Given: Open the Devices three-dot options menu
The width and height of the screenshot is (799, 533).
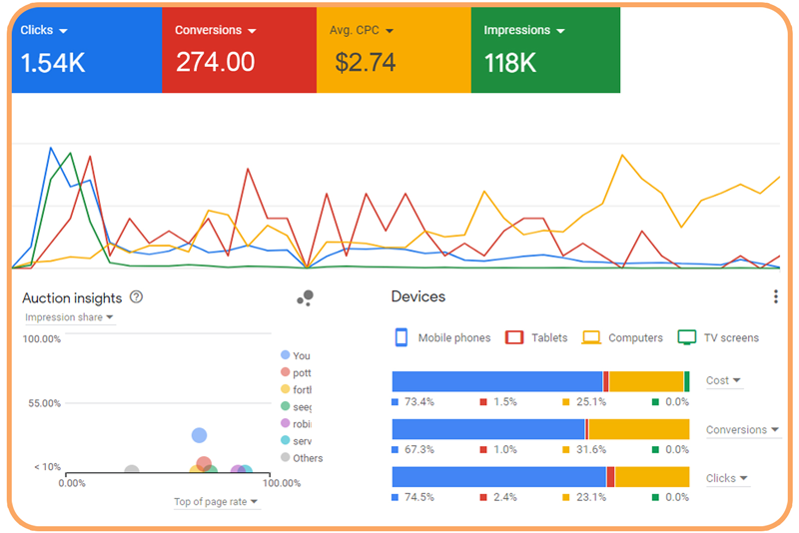Looking at the screenshot, I should [775, 296].
